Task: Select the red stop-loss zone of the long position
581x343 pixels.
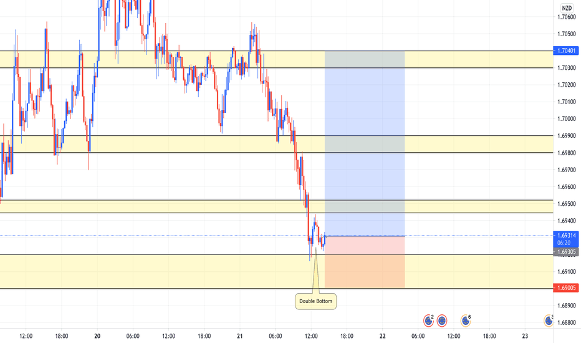Action: pos(365,262)
